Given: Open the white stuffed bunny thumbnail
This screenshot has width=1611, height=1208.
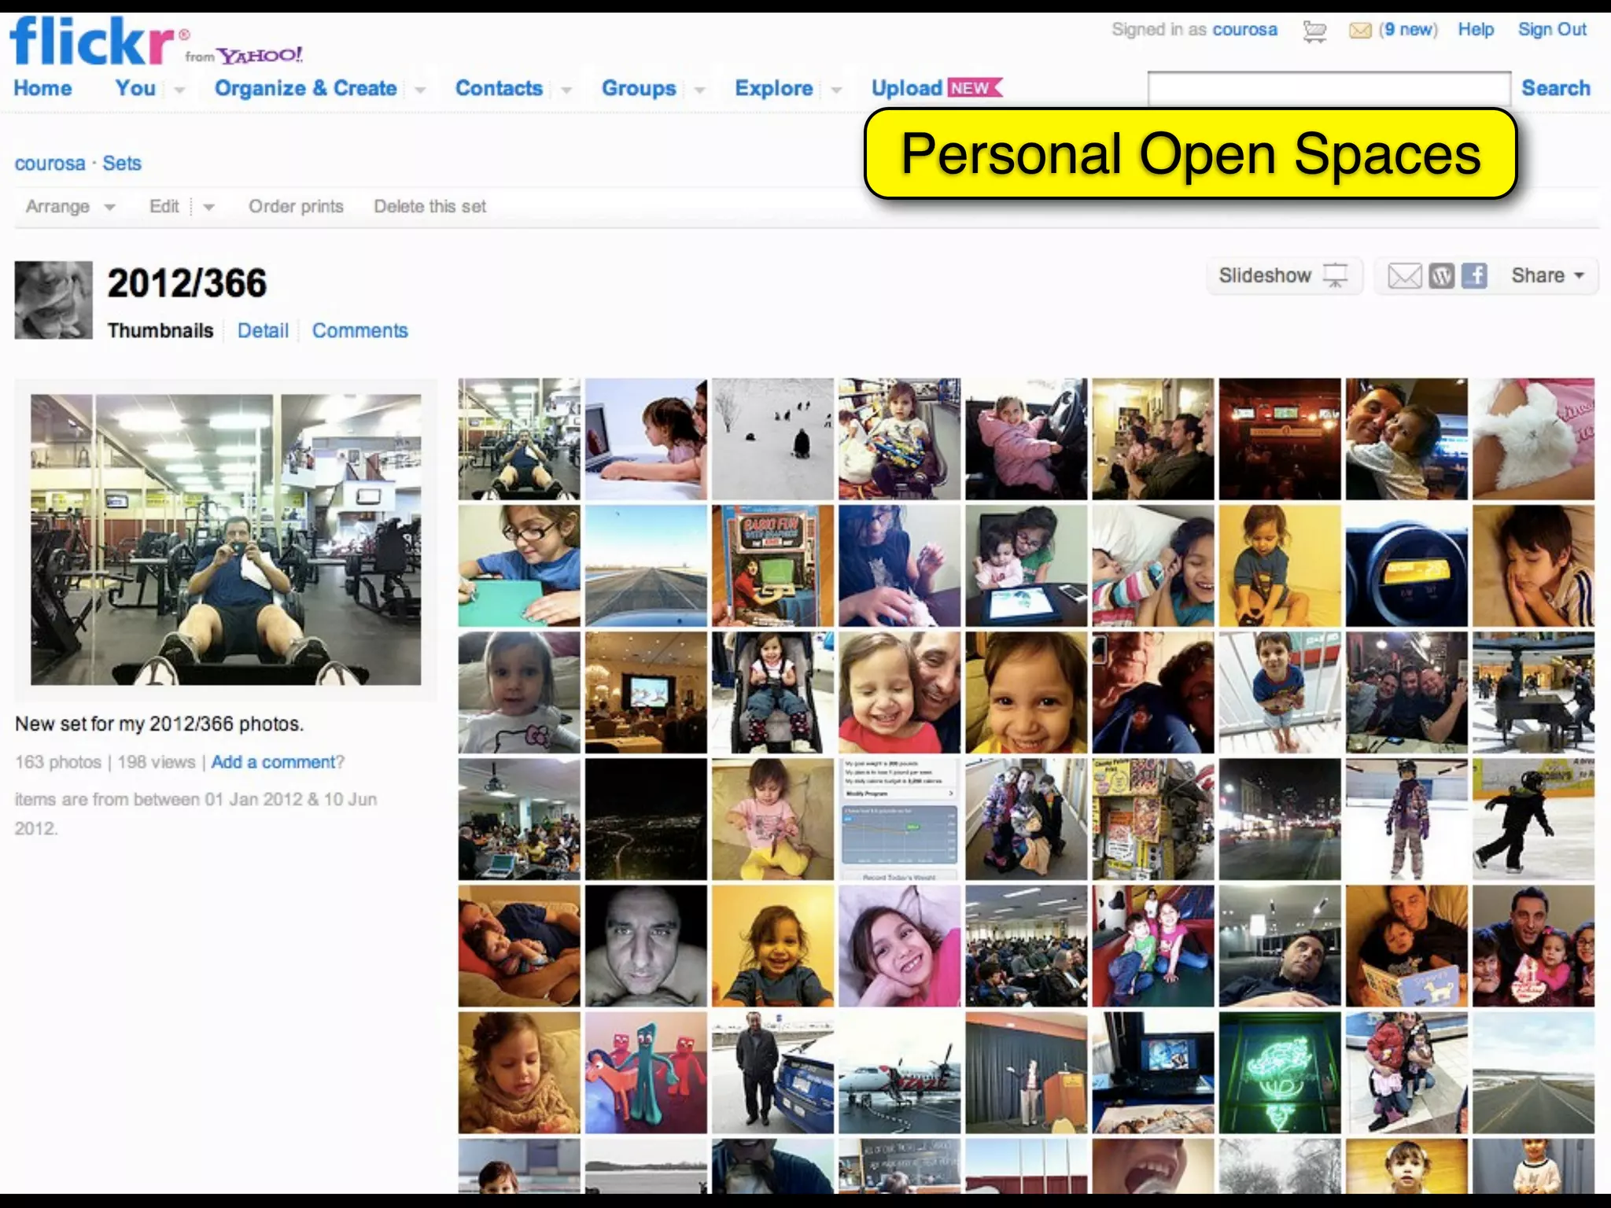Looking at the screenshot, I should click(x=1533, y=439).
